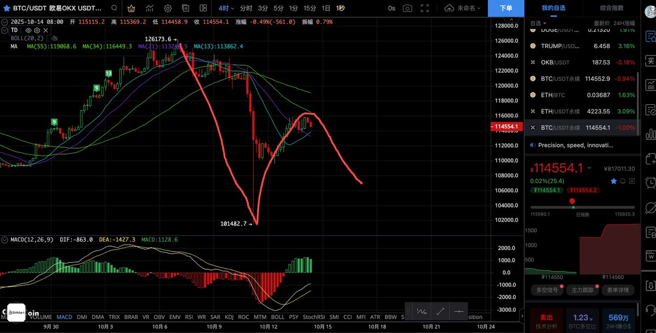Switch to 综合指数 tab
This screenshot has height=333, width=656.
click(x=611, y=8)
